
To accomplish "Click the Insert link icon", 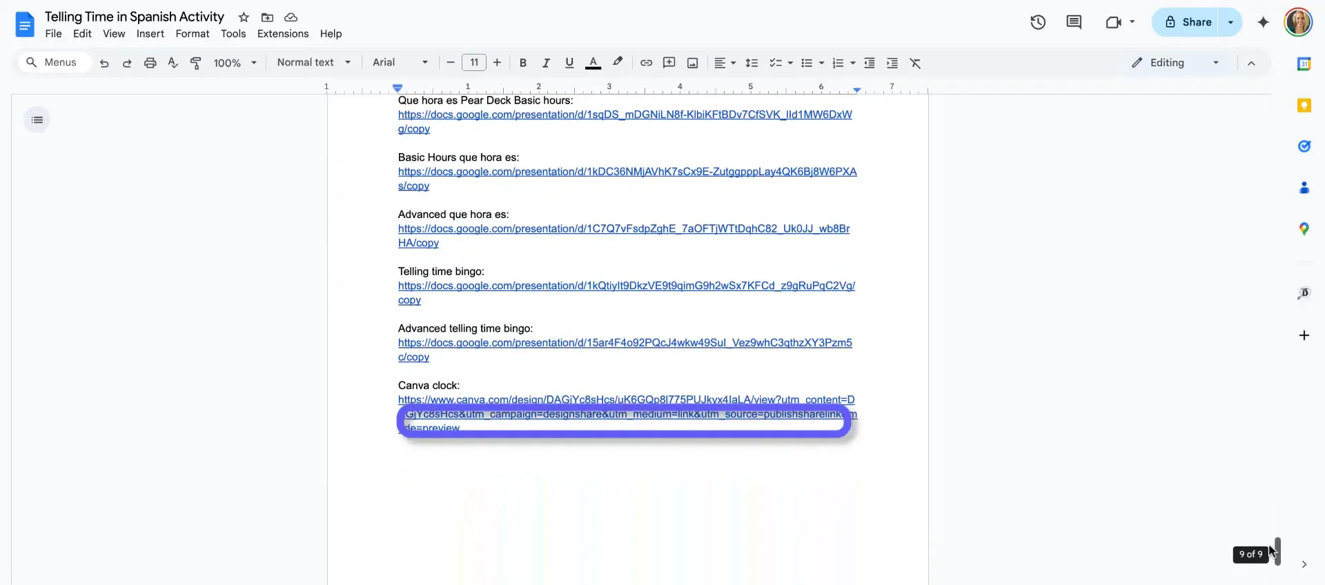I will [646, 63].
